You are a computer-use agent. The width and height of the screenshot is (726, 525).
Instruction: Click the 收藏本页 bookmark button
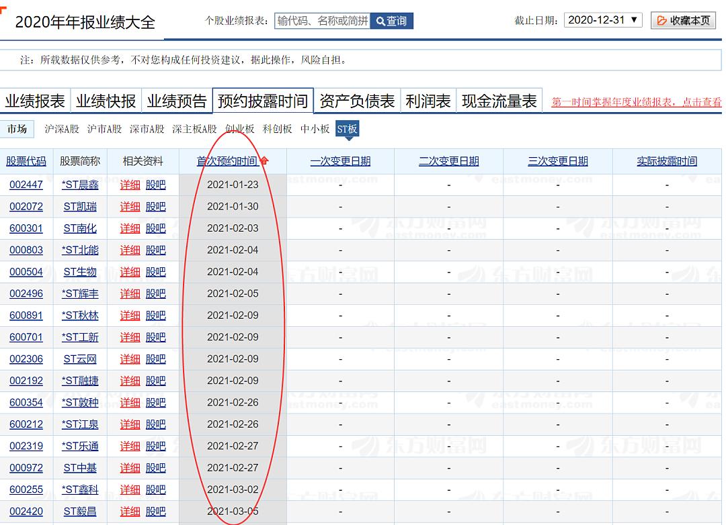(683, 20)
